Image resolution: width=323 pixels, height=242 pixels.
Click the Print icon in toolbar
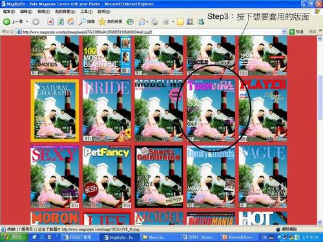click(x=154, y=21)
